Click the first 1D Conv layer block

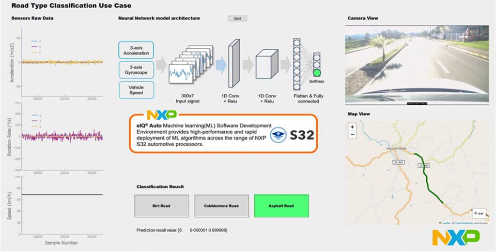pyautogui.click(x=234, y=63)
